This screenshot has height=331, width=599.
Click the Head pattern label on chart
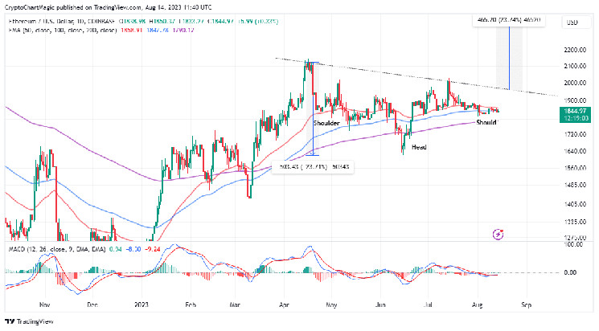point(419,147)
